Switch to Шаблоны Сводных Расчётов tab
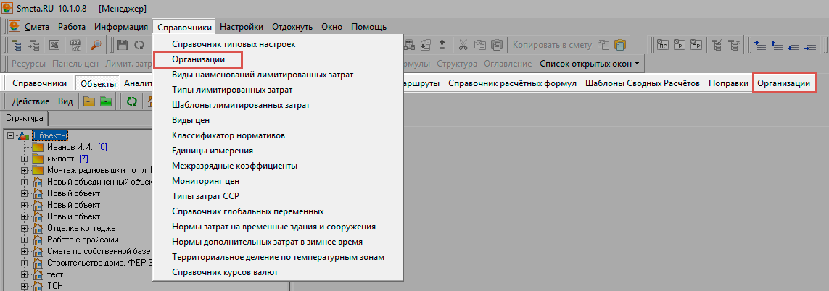 (643, 83)
